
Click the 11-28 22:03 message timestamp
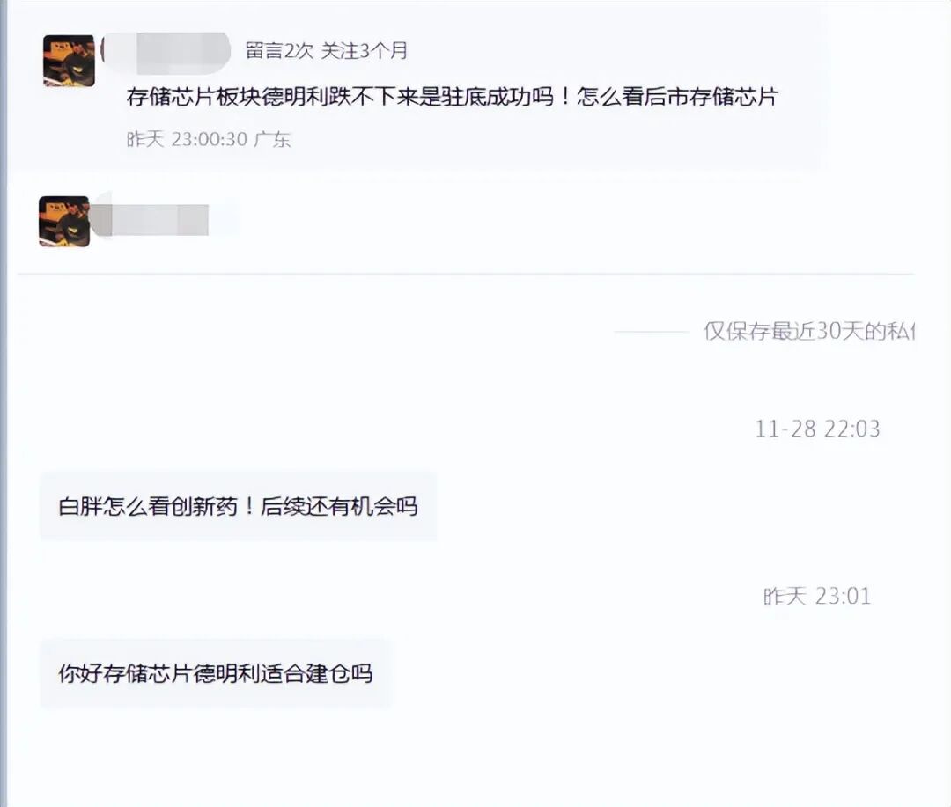click(x=817, y=429)
